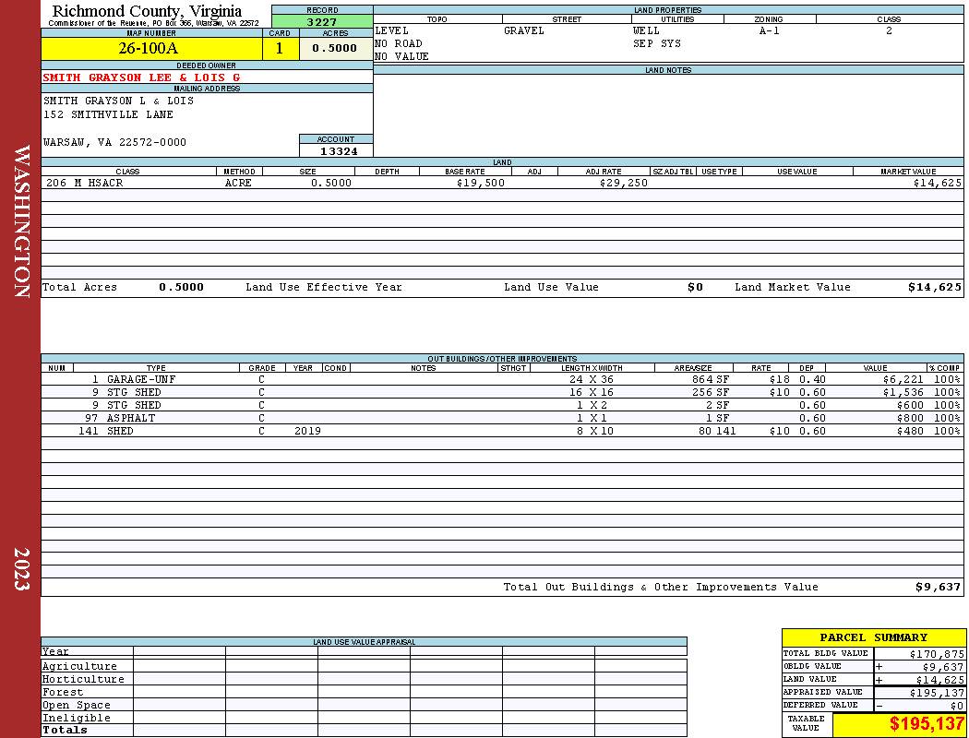Viewport: 969px width, 738px height.
Task: Click the NO VALUE topo entry
Action: click(401, 57)
